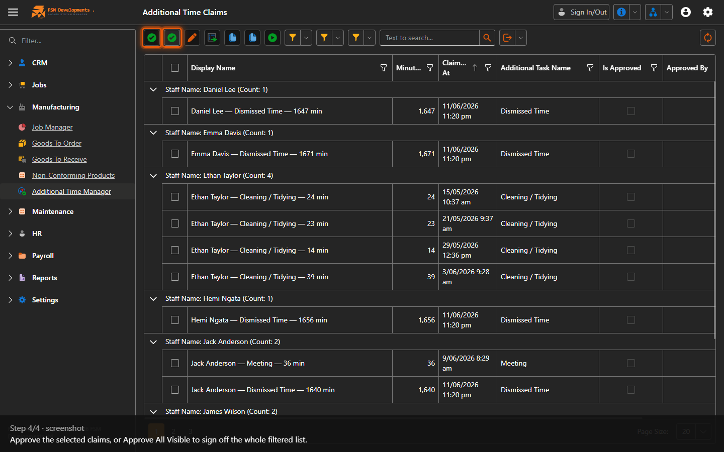724x452 pixels.
Task: Select Ethan Taylor 39 min claim checkbox
Action: [175, 277]
